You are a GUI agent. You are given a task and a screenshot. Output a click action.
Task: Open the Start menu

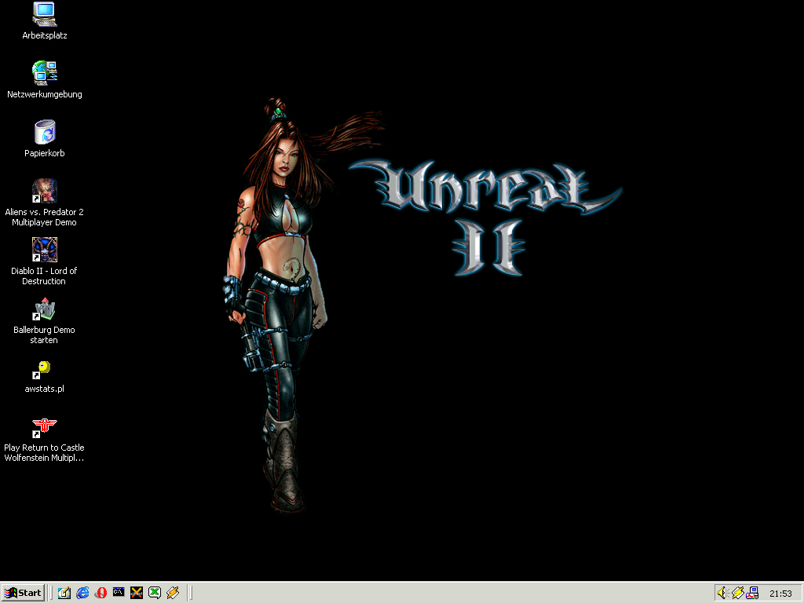pyautogui.click(x=23, y=593)
